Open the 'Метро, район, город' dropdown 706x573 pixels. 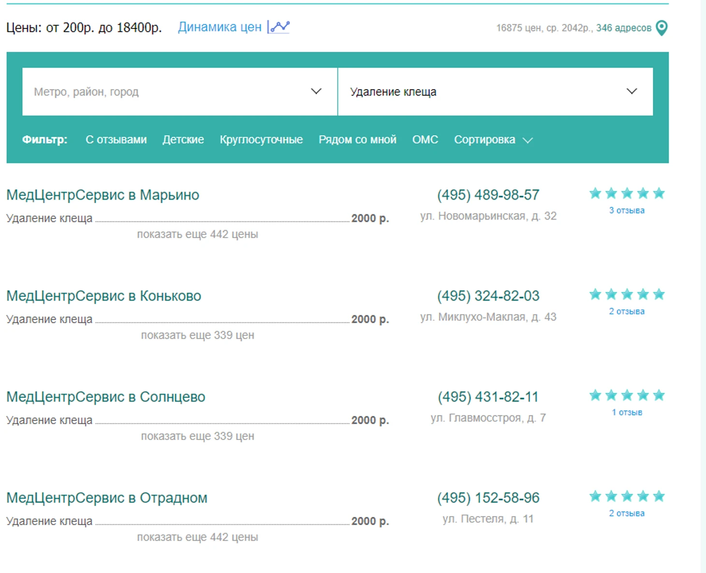[179, 92]
